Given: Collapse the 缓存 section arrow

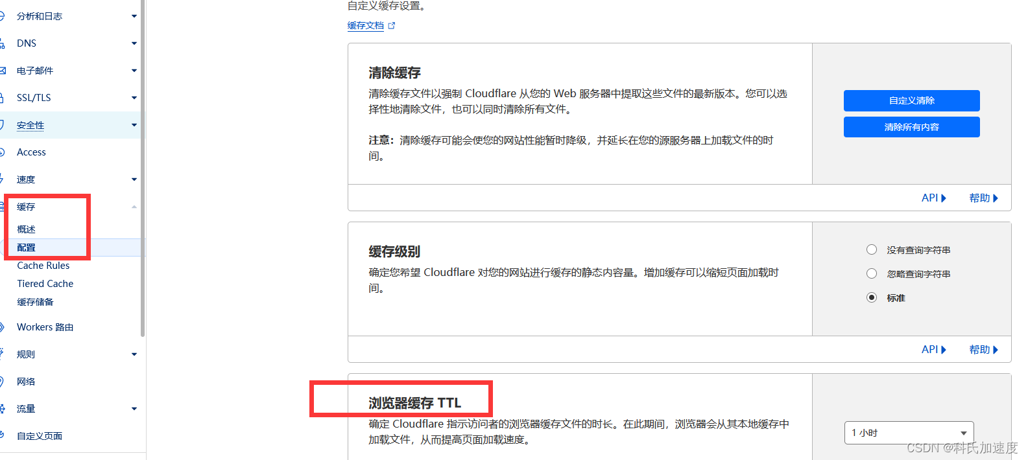Looking at the screenshot, I should point(134,207).
